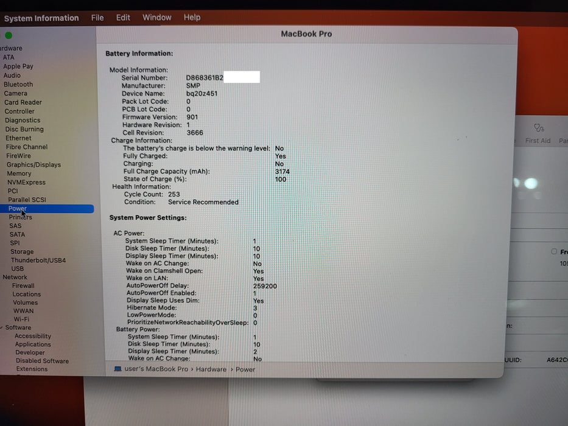Click the MacBook Pro window title
The image size is (568, 426).
click(x=306, y=34)
